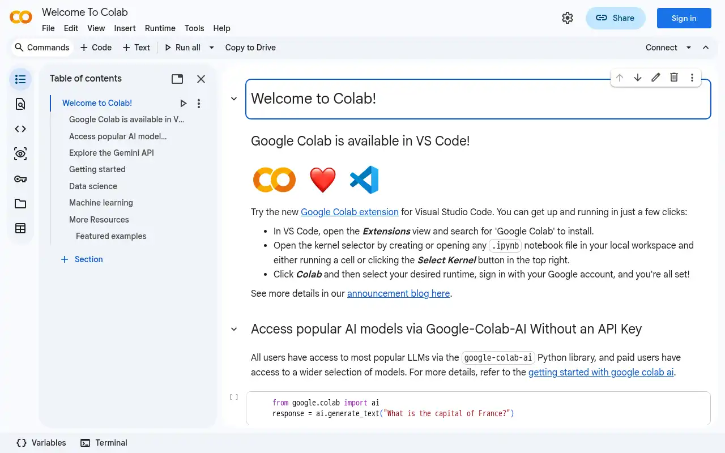
Task: Add a new Text cell
Action: pos(137,48)
